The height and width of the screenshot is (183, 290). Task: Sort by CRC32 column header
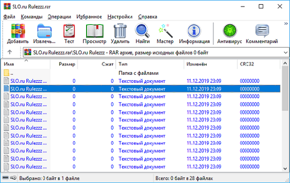(x=259, y=64)
